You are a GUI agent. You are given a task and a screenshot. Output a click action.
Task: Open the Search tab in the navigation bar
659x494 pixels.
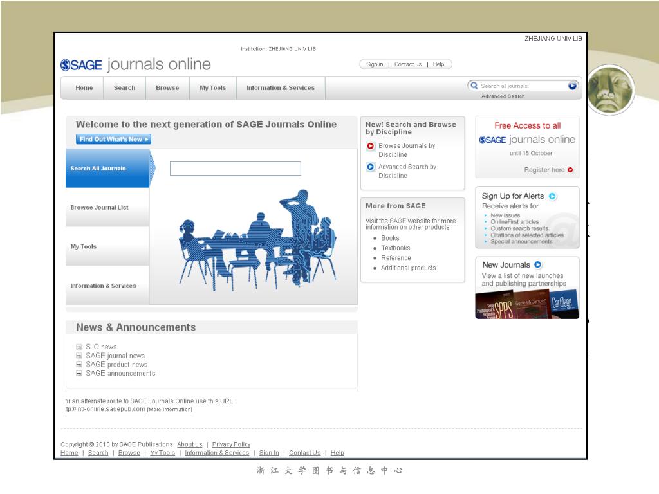(124, 87)
